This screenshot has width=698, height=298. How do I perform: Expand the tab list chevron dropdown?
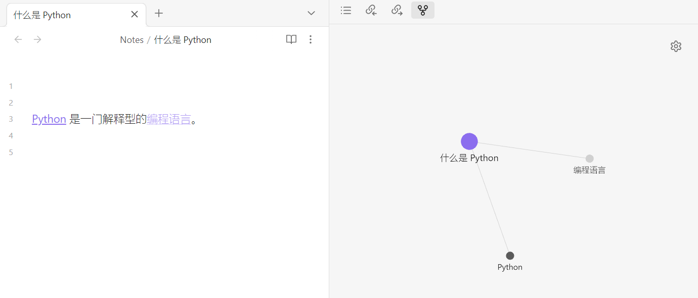(x=312, y=13)
